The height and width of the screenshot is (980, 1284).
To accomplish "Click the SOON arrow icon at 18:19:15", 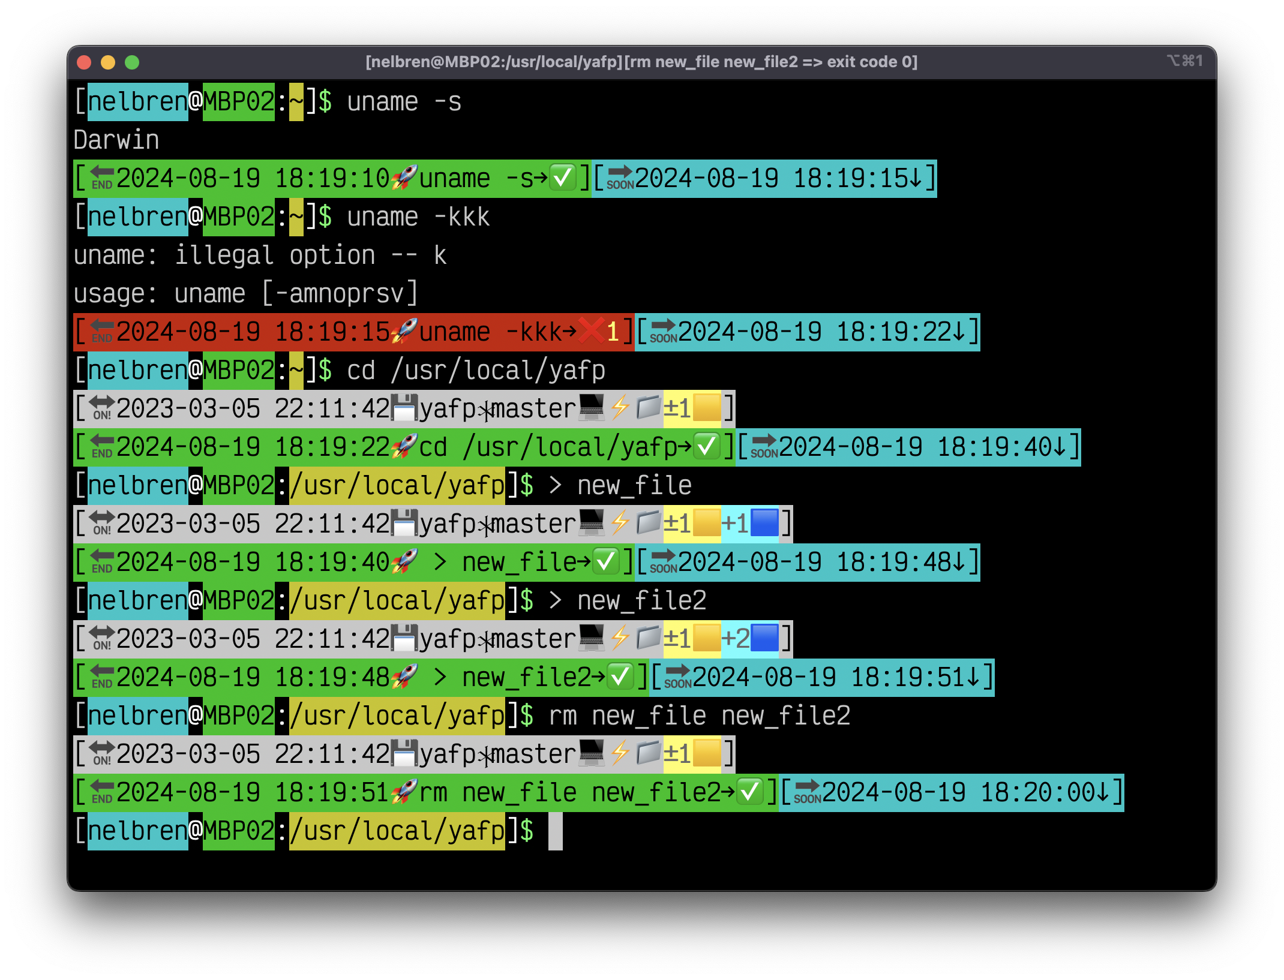I will click(620, 178).
